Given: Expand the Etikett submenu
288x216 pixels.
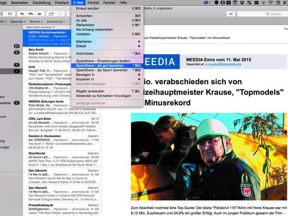Looking at the screenshot, I should 107,46.
